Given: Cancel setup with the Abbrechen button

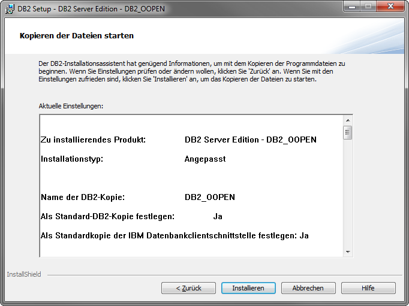Looking at the screenshot, I should tap(308, 288).
